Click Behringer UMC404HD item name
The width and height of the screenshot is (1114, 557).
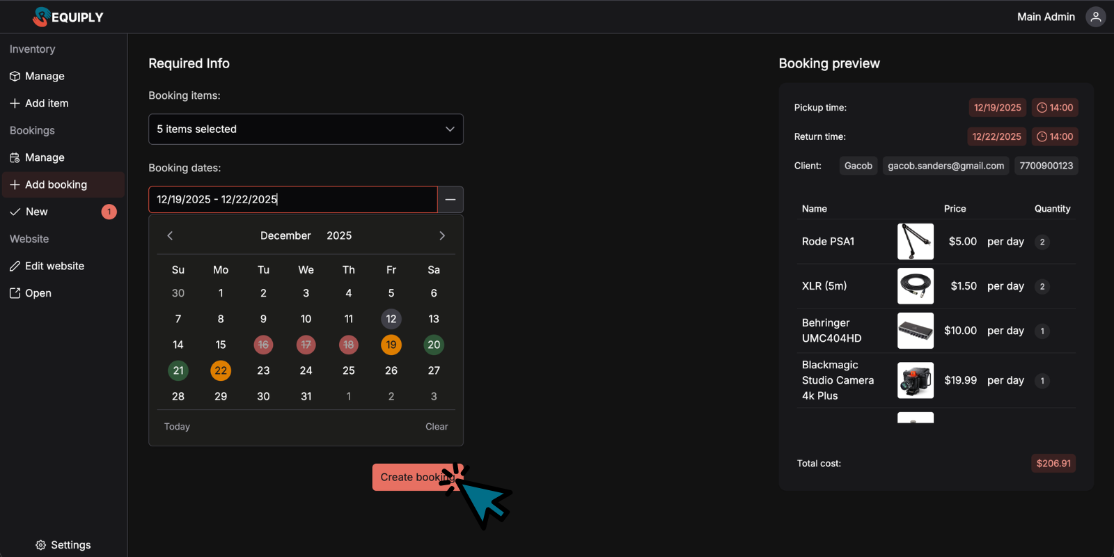pos(832,331)
